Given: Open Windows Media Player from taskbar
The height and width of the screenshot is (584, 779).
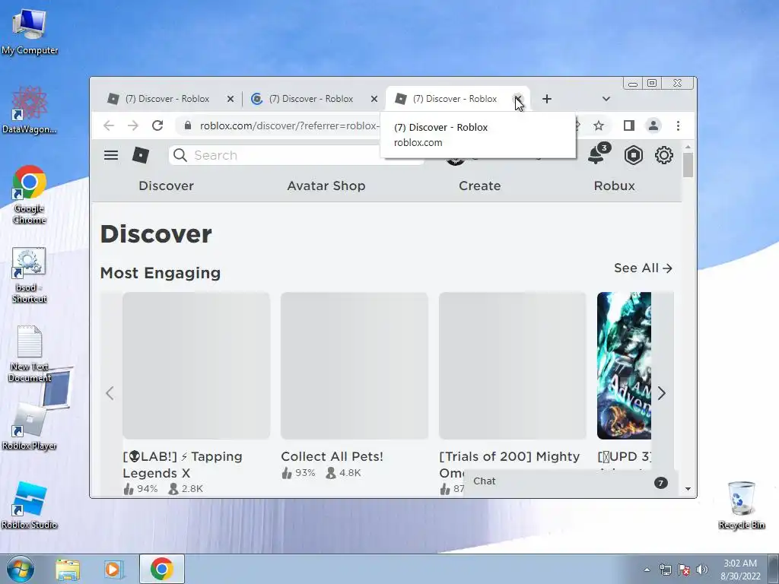Looking at the screenshot, I should point(113,569).
